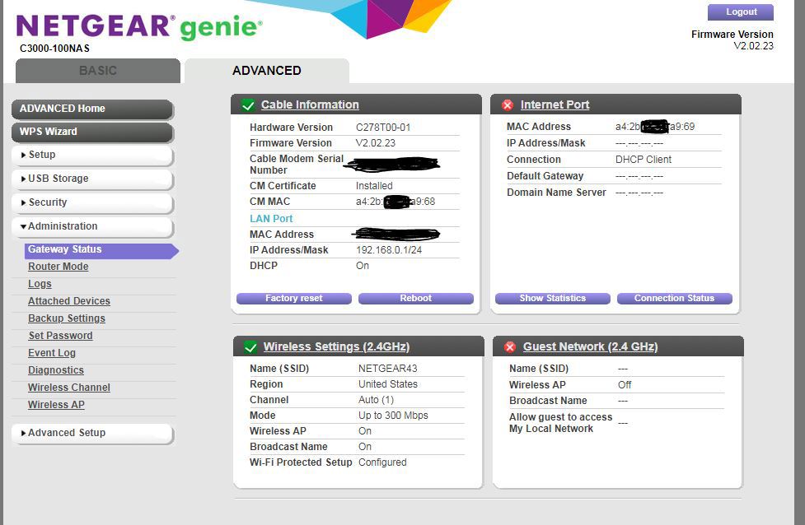The height and width of the screenshot is (525, 805).
Task: Click red X icon beside Guest Network
Action: click(509, 347)
